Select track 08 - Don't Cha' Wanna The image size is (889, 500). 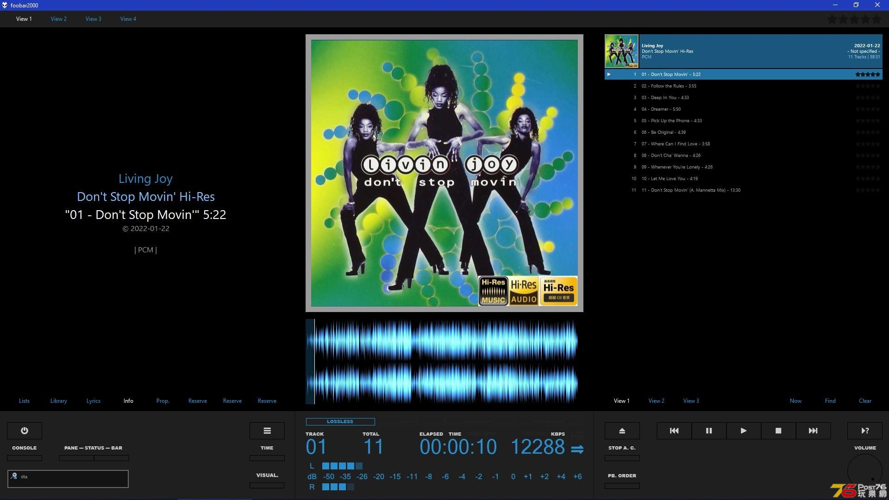point(743,155)
